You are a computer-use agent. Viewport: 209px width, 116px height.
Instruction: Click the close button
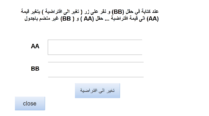tap(30, 103)
